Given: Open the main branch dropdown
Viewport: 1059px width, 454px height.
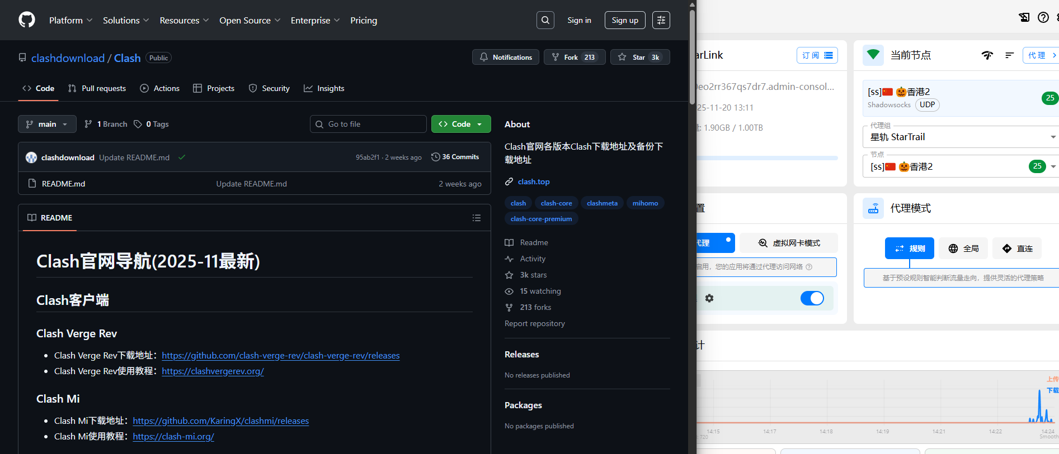Looking at the screenshot, I should 47,124.
